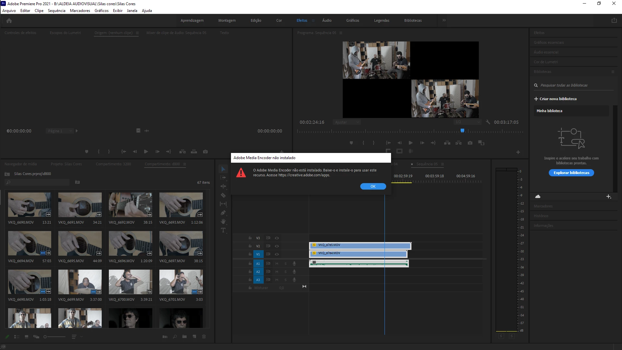
Task: Expand the workspace overflow chevron
Action: tap(444, 20)
